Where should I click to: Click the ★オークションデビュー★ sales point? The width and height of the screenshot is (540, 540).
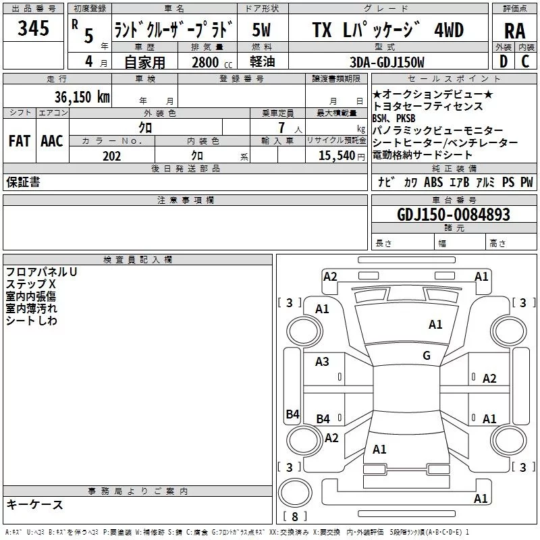click(x=433, y=94)
